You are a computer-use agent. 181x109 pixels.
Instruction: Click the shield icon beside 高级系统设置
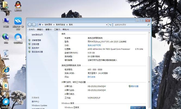pyautogui.click(x=29, y=52)
